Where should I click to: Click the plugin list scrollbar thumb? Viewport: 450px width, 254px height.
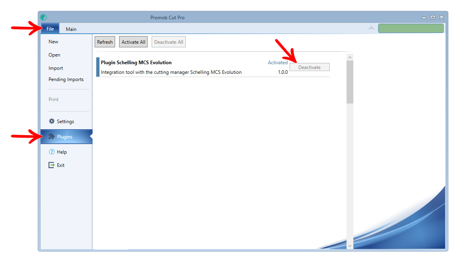350,82
